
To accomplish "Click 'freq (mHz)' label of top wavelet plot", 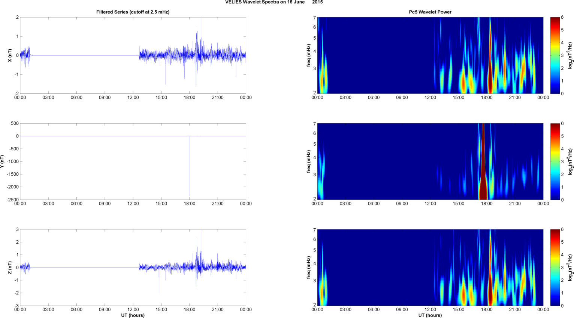I will [309, 55].
